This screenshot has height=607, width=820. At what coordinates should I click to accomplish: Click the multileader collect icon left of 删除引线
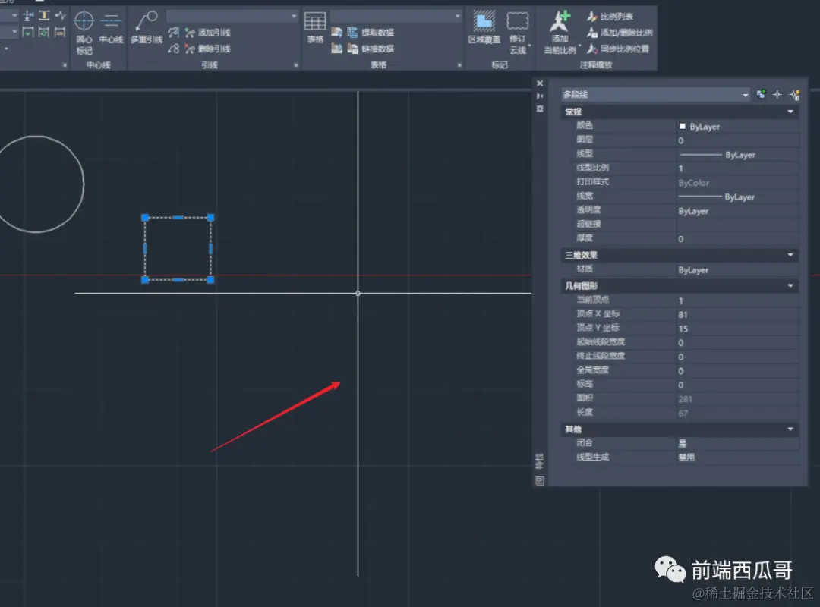pyautogui.click(x=174, y=49)
